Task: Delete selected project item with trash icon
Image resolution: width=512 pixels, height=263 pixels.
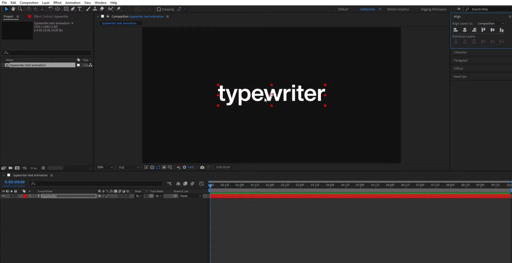Action: pyautogui.click(x=43, y=168)
